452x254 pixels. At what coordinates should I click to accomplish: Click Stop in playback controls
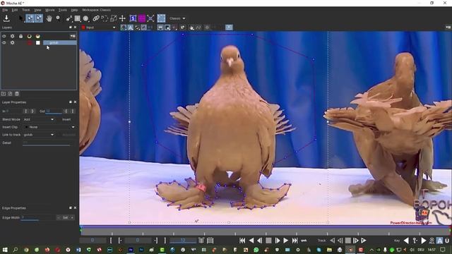(x=268, y=241)
